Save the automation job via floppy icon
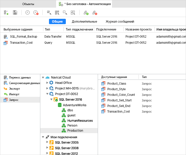This screenshot has height=155, width=186. (15, 12)
